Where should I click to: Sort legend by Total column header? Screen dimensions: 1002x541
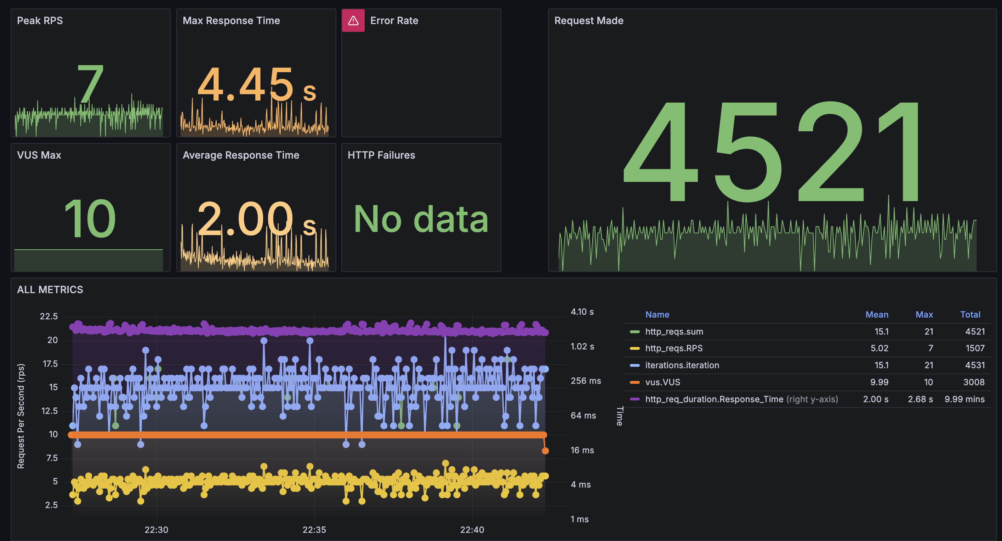point(970,315)
